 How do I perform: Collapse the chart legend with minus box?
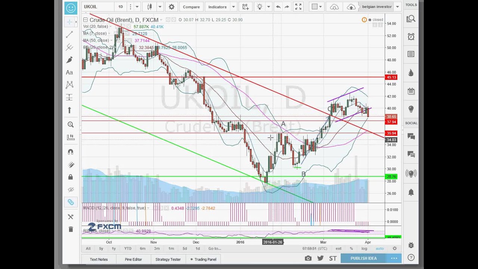86,20
